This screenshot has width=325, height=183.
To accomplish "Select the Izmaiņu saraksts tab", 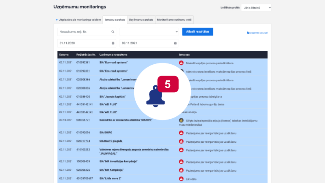I will 115,20.
